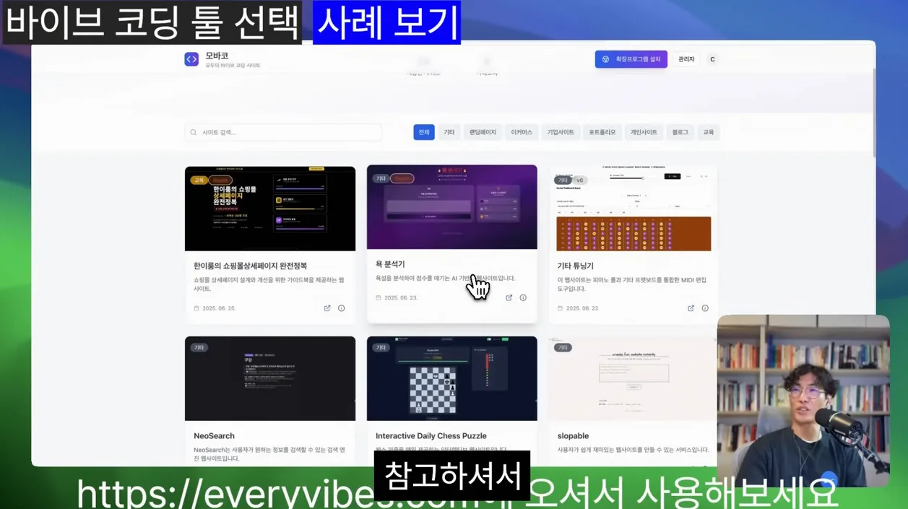Click the 기타 튜닝기 title
This screenshot has width=908, height=509.
click(x=575, y=266)
